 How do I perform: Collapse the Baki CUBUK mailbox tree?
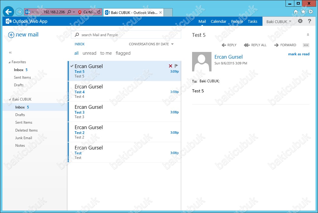coord(10,99)
